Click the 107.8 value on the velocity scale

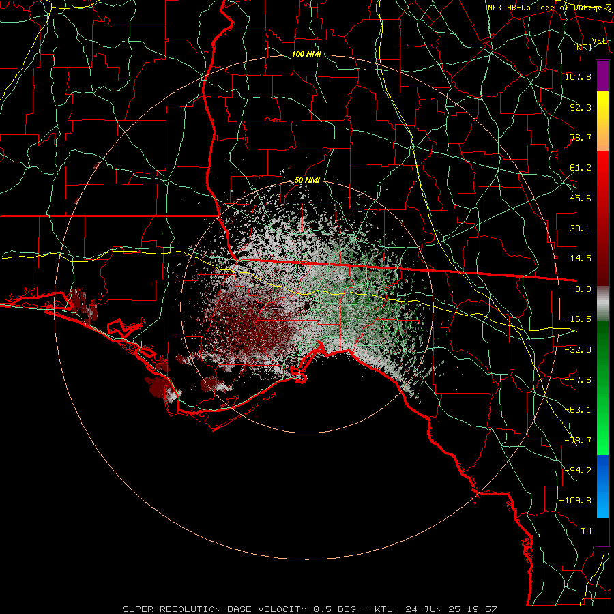click(x=578, y=76)
